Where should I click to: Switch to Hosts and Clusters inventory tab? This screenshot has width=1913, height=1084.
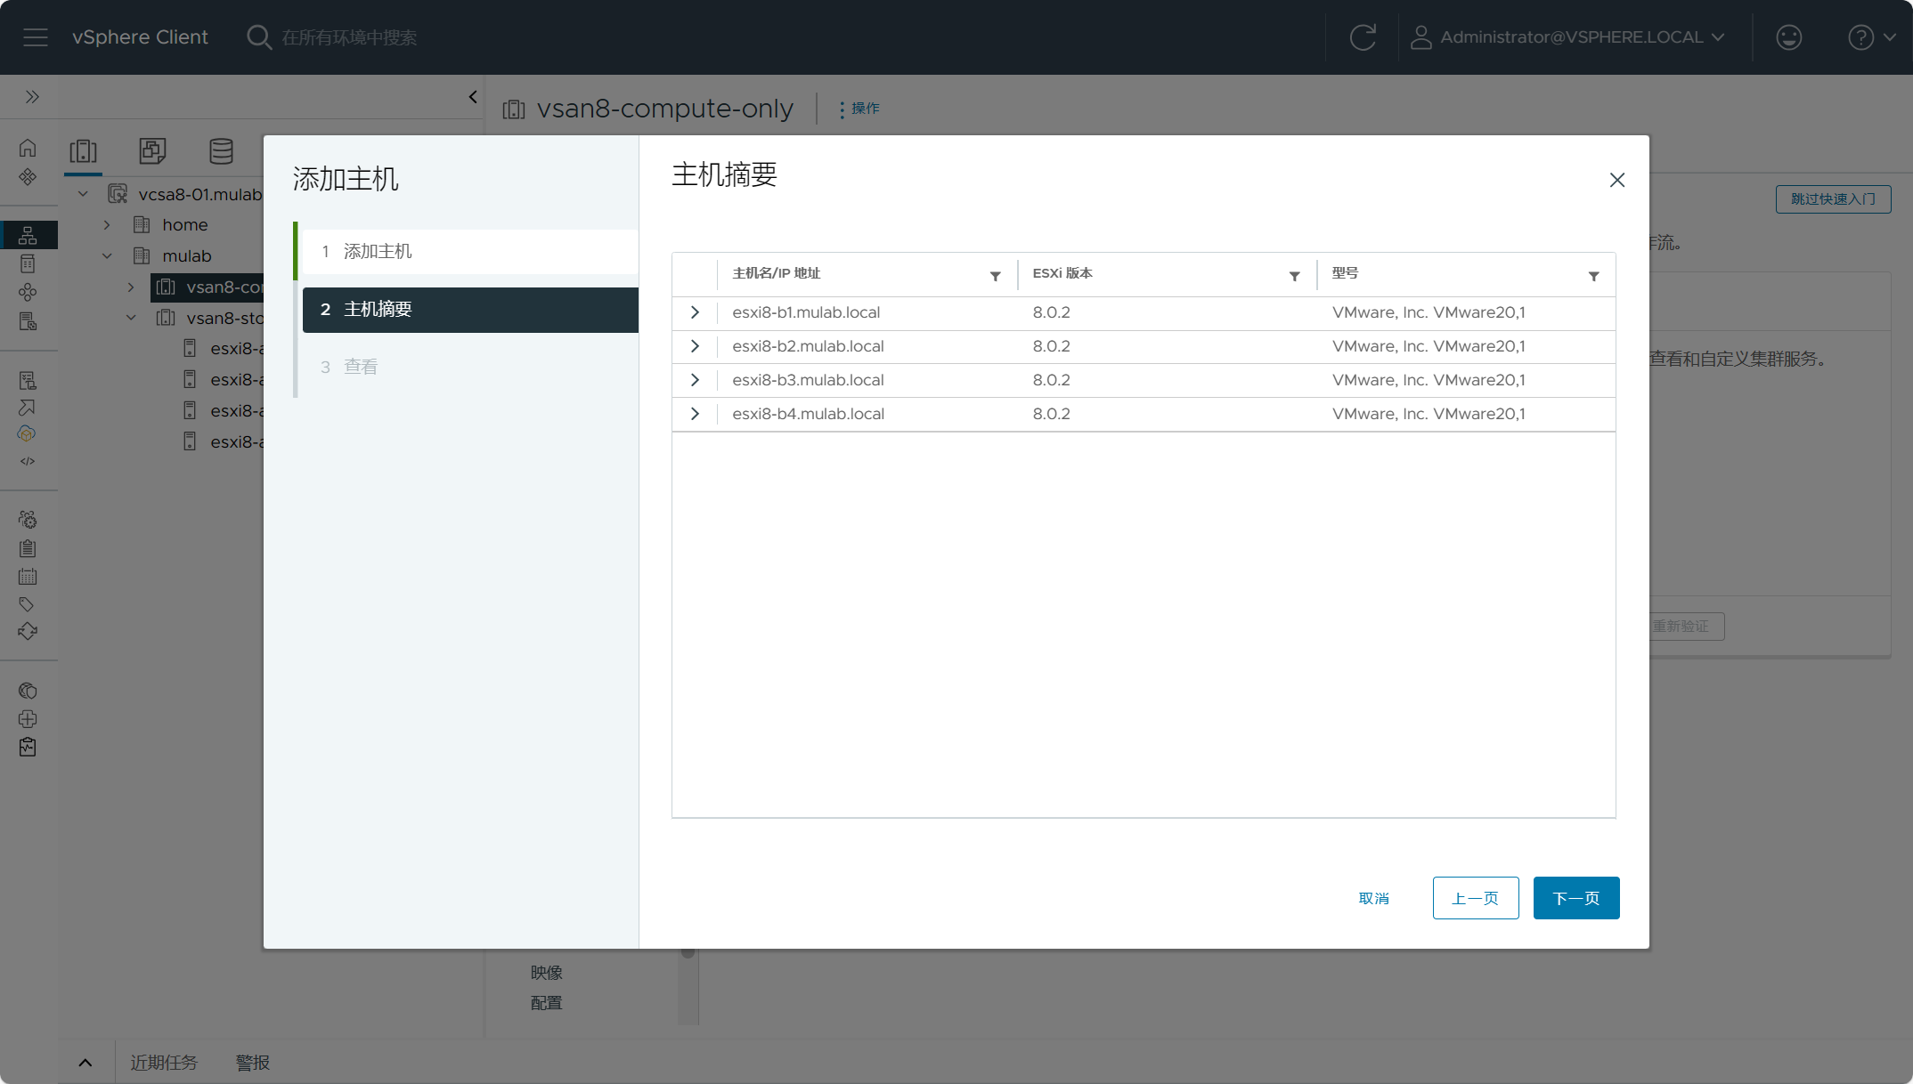pos(84,151)
